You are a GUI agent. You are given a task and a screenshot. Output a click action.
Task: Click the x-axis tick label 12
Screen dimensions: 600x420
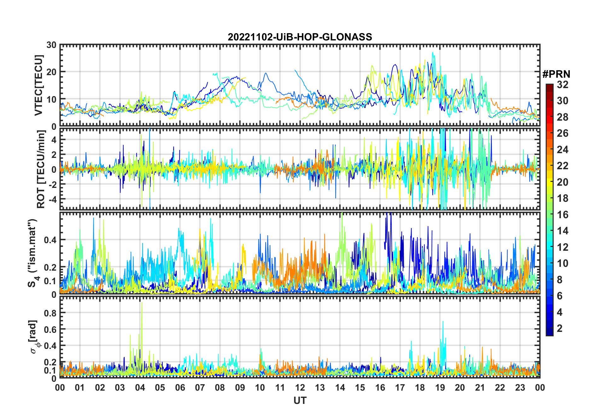pos(300,387)
